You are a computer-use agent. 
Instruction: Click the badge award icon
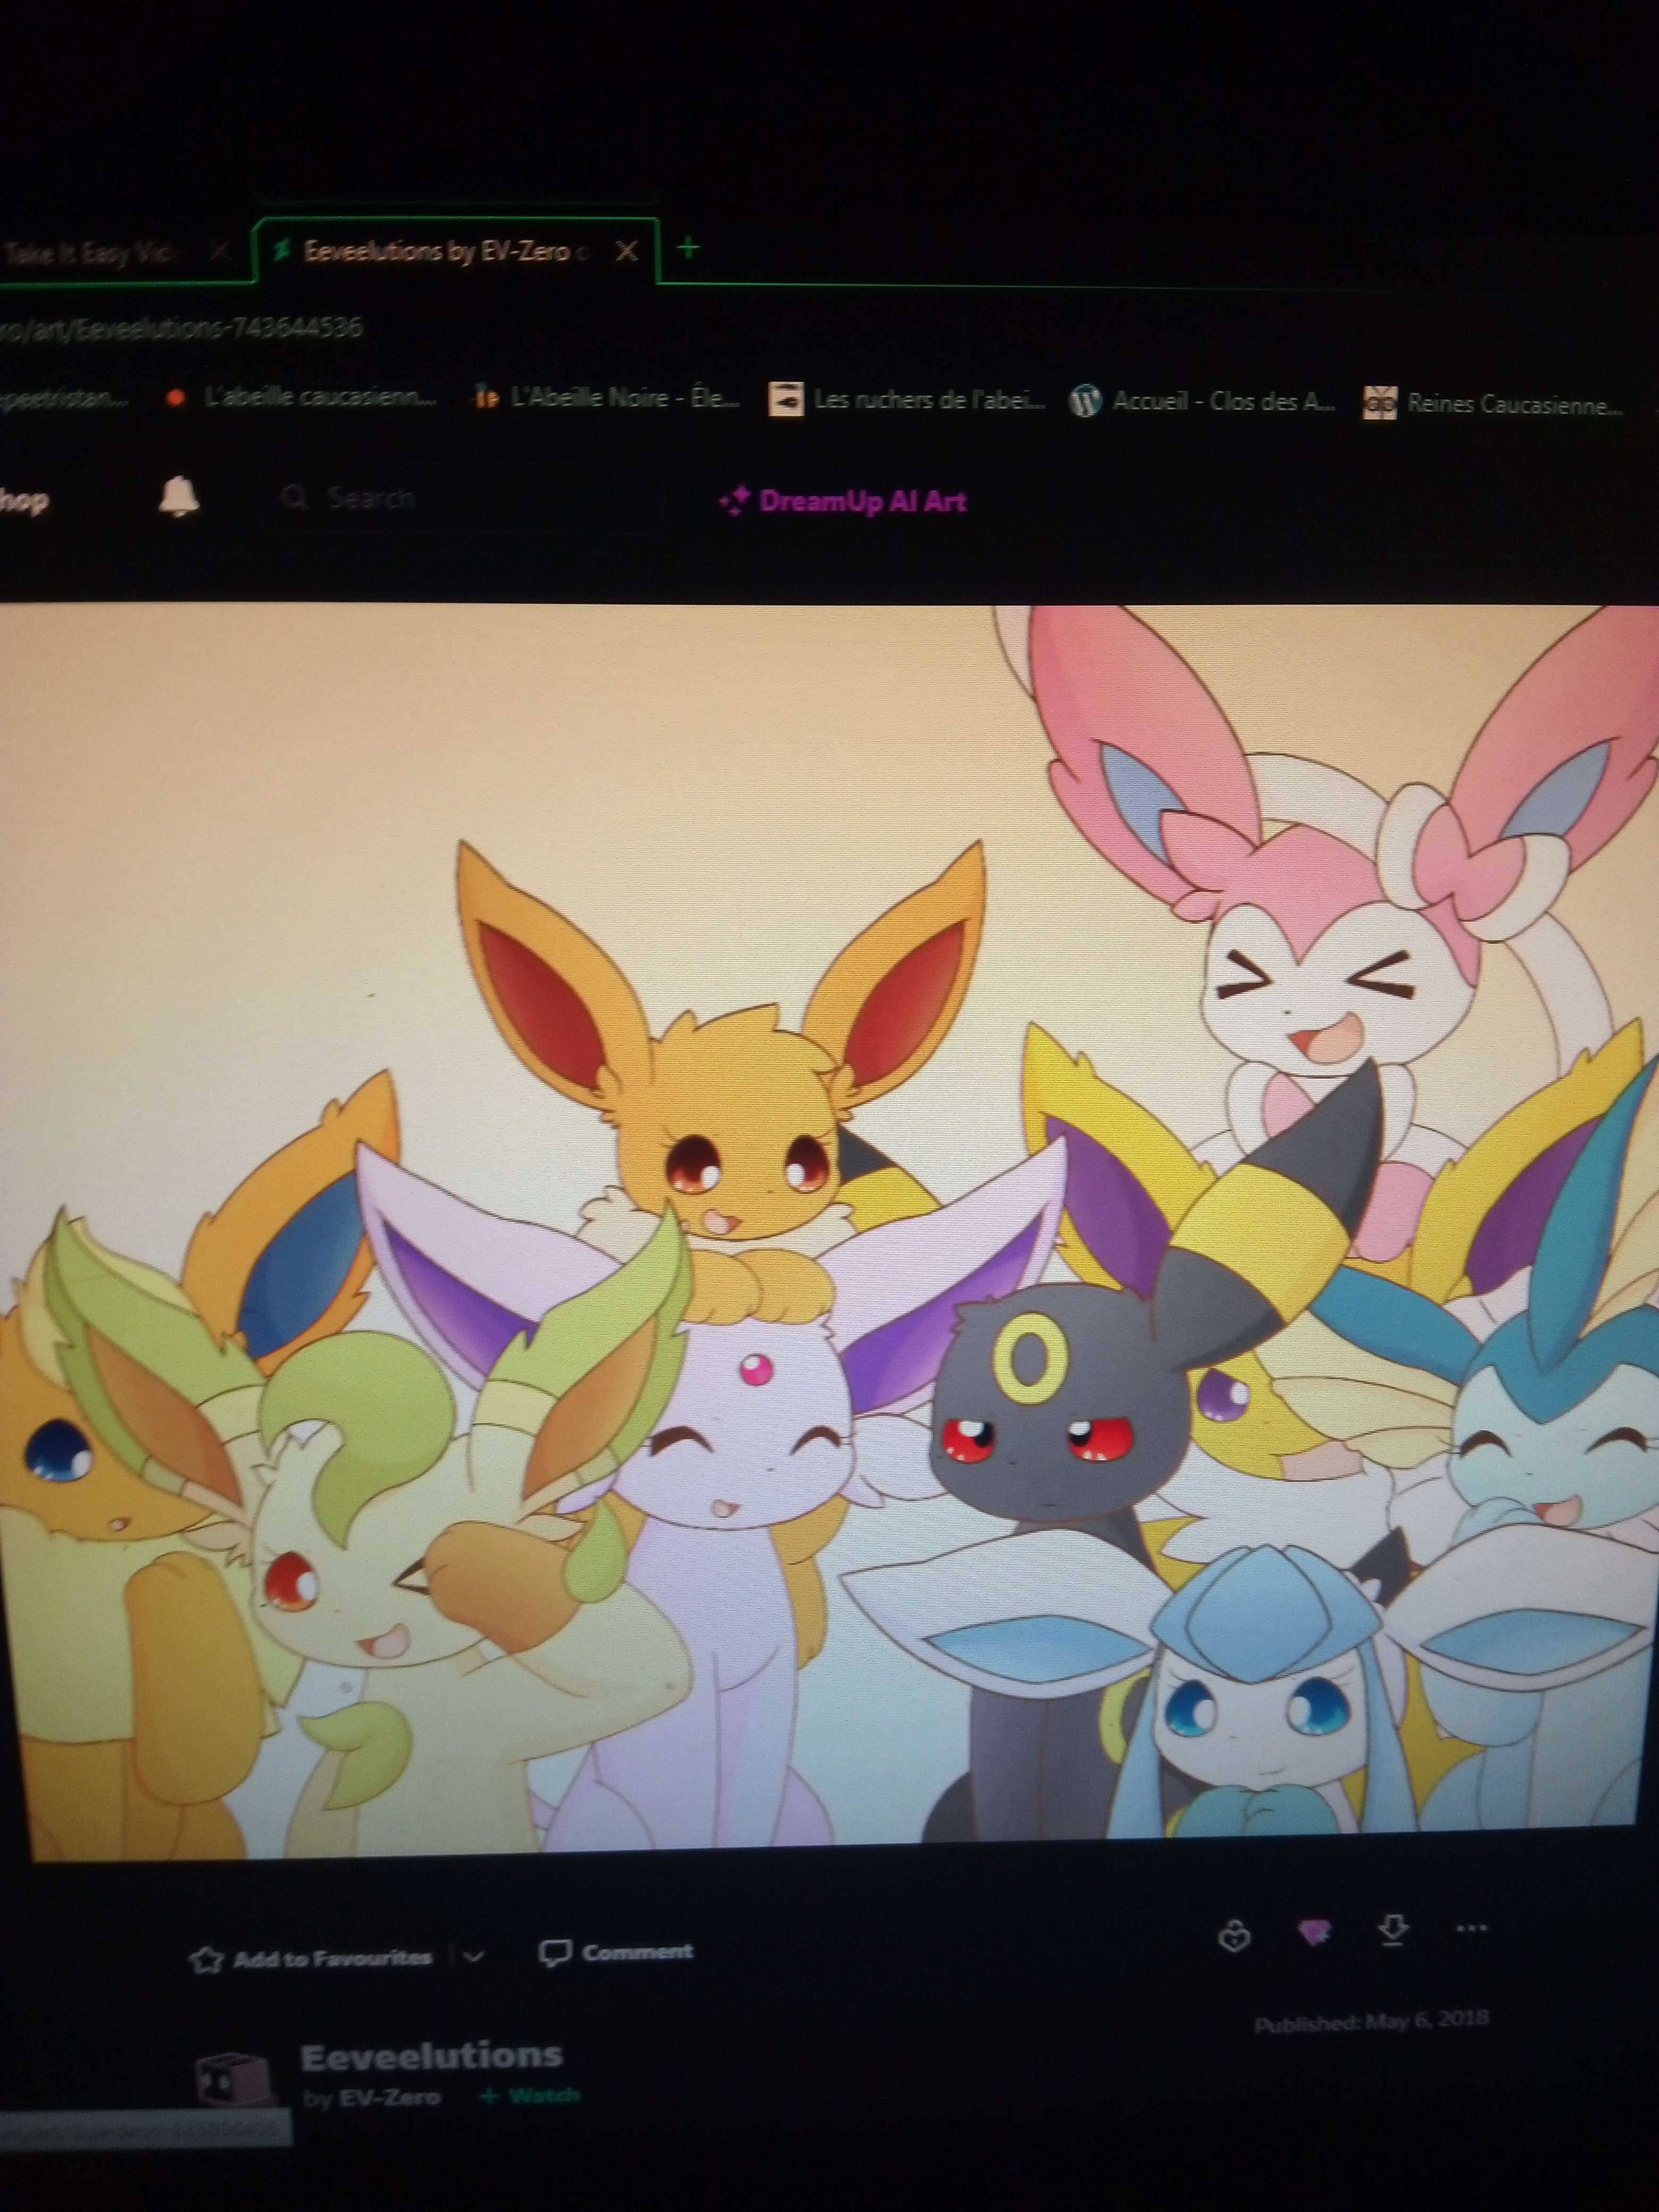(x=1235, y=1937)
